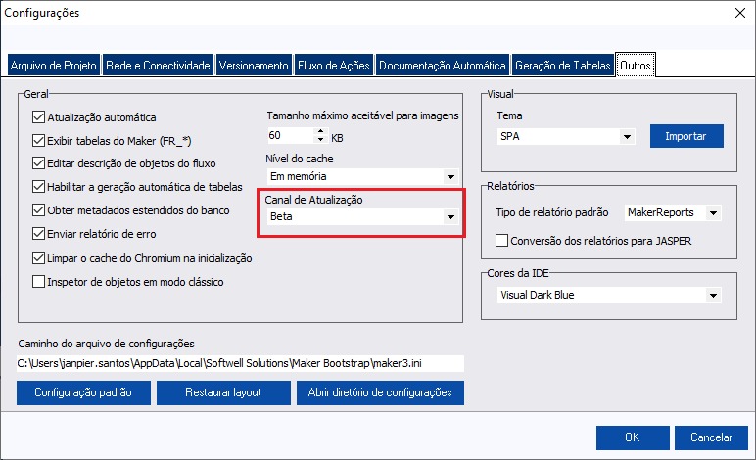Toggle Atualização automática checkbox
The width and height of the screenshot is (756, 460).
(39, 117)
